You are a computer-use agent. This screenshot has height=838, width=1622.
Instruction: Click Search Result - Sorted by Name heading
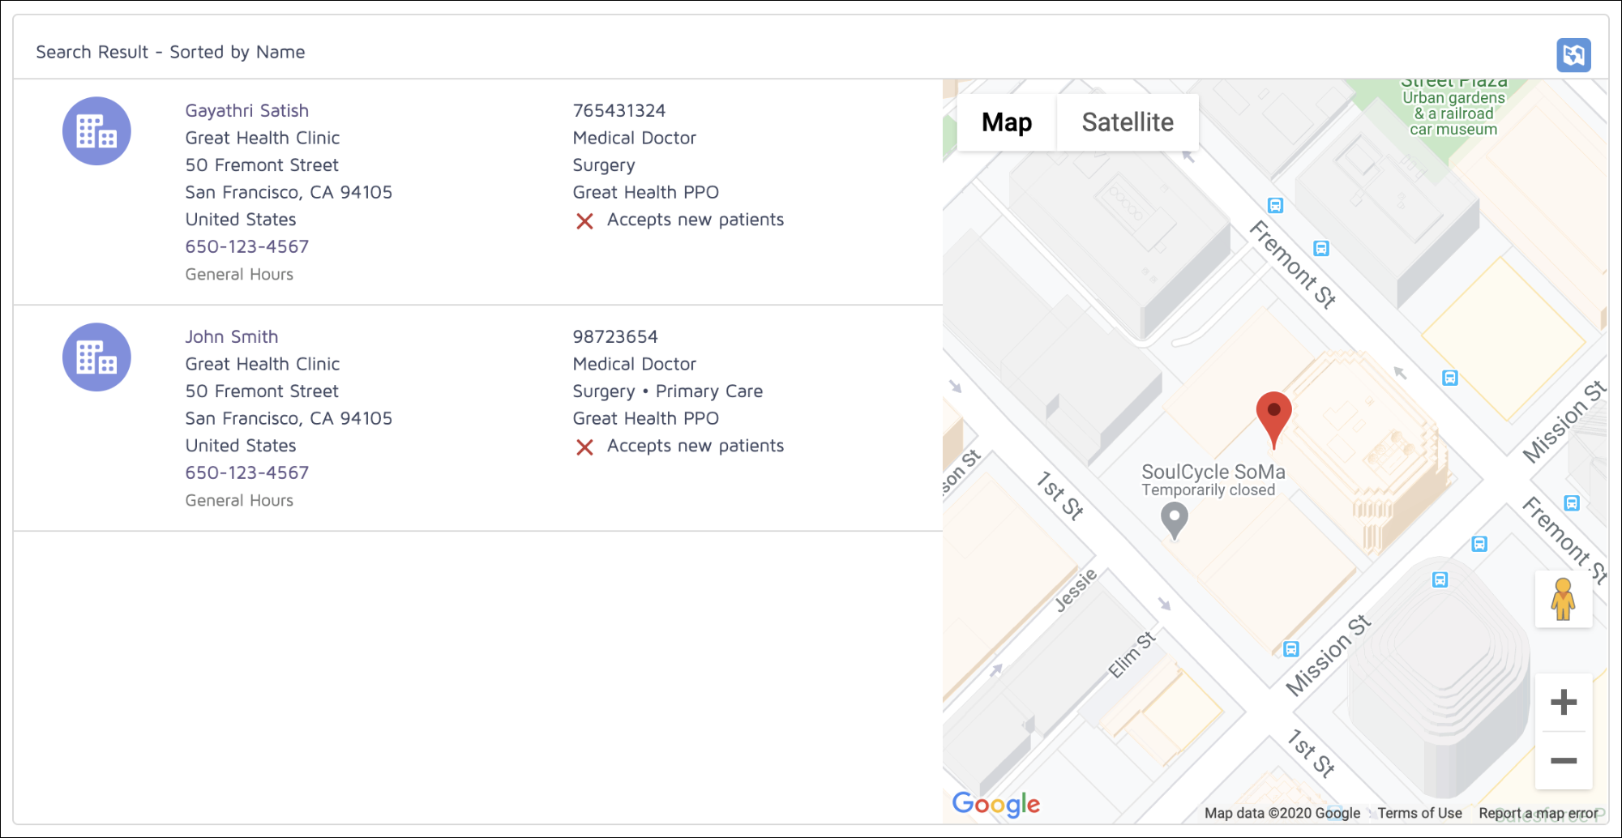click(x=170, y=52)
